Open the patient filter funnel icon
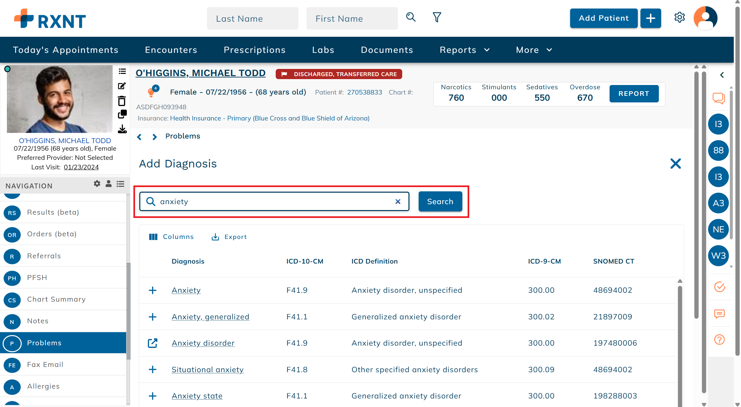 coord(437,17)
